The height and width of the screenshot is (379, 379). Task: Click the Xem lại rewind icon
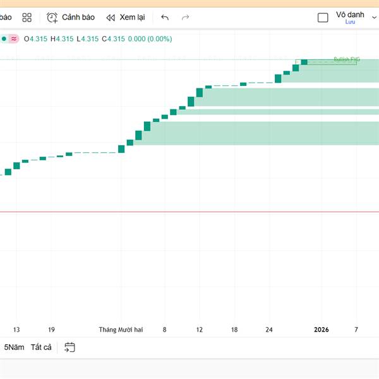pyautogui.click(x=111, y=18)
